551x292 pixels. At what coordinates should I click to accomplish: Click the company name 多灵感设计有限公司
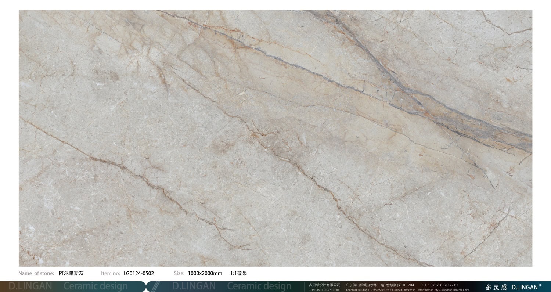tap(324, 285)
